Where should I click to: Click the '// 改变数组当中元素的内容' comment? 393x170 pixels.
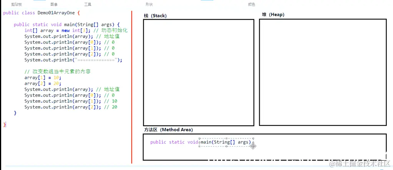click(57, 72)
